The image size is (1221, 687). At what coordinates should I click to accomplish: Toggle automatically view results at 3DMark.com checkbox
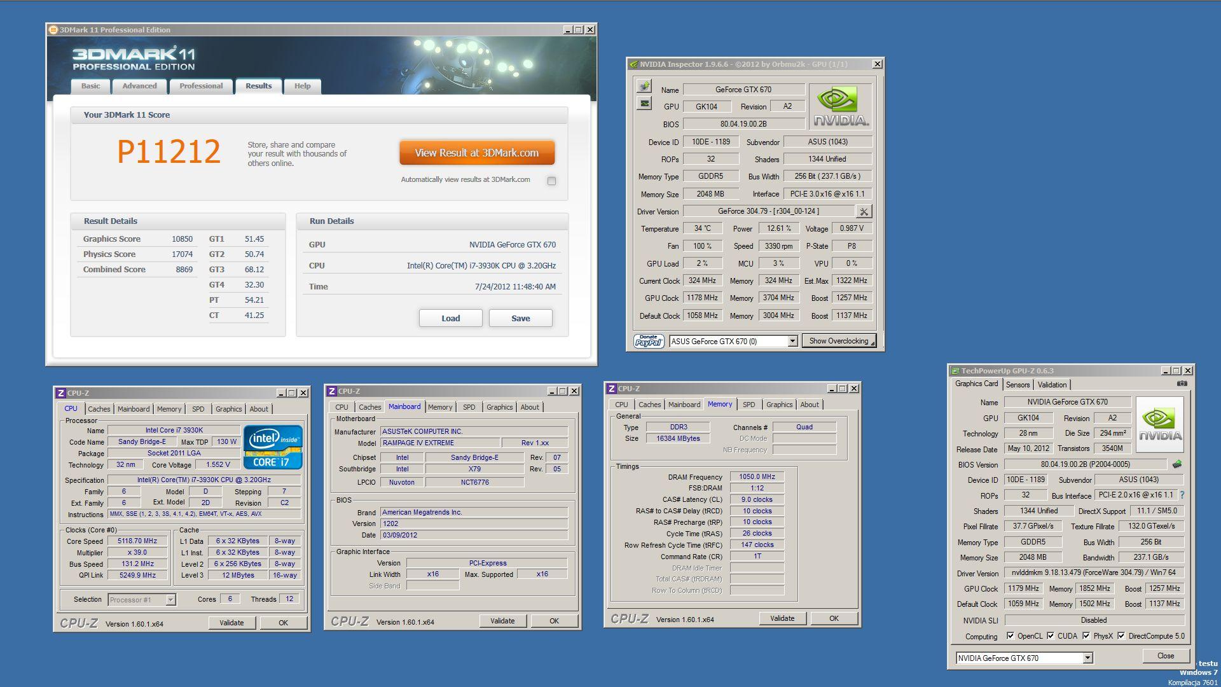pyautogui.click(x=551, y=181)
